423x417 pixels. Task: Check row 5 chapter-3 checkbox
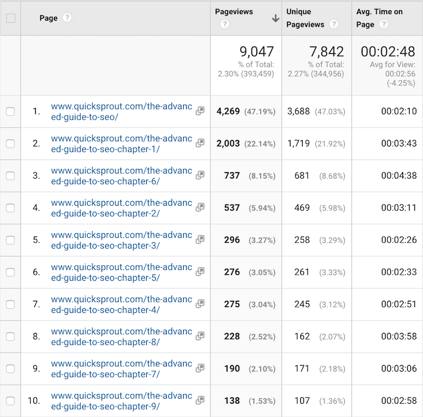(10, 240)
